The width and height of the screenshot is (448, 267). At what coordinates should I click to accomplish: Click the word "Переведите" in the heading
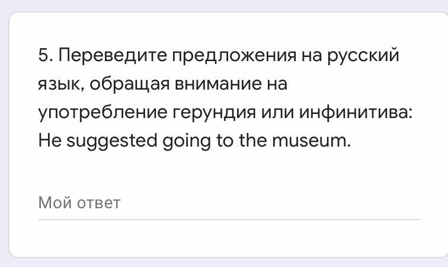pos(113,55)
